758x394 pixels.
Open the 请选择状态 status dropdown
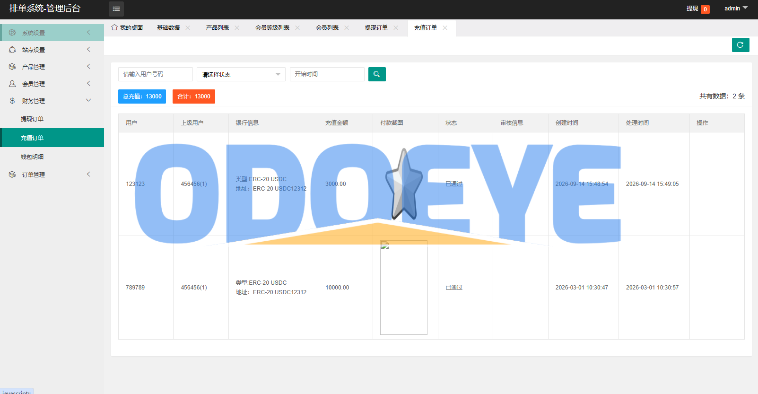241,74
